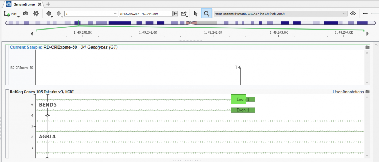Open a new tab with plus button
379x162 pixels.
(x=48, y=4)
